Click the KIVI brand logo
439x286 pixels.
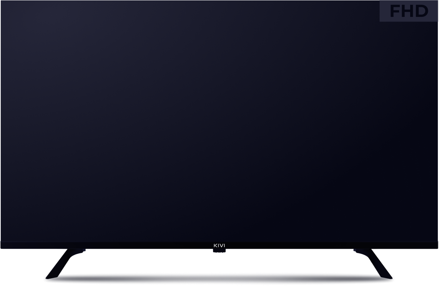pos(219,246)
